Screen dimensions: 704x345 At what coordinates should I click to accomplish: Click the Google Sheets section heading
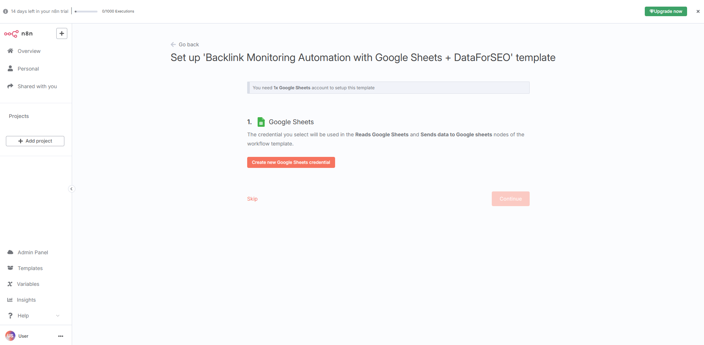[291, 122]
